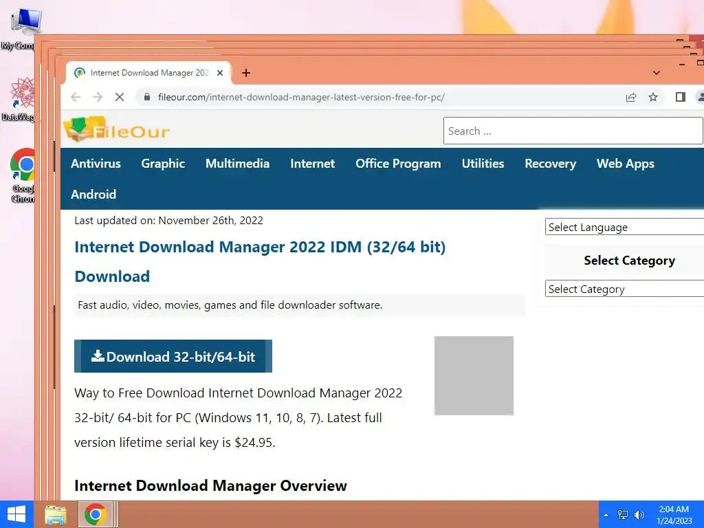
Task: Open the Utilities menu
Action: (483, 164)
